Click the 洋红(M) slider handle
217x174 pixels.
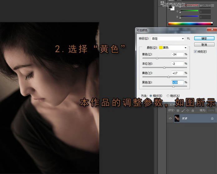click(x=164, y=67)
